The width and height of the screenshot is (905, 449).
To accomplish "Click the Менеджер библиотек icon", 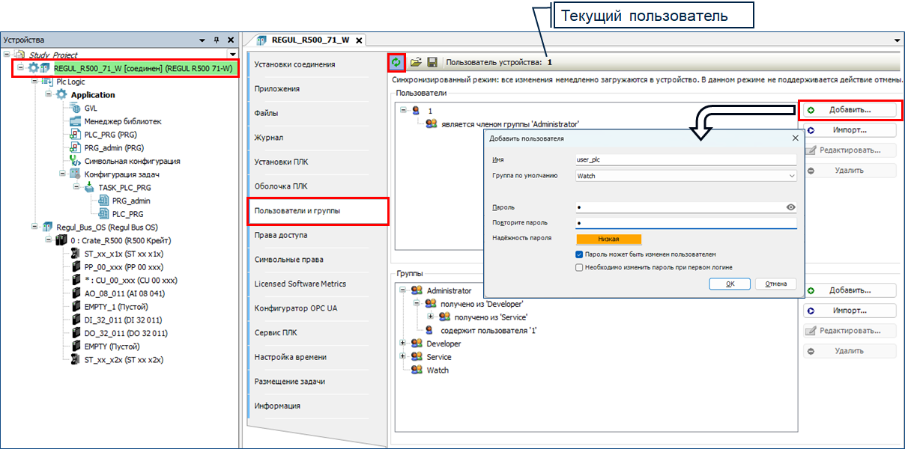I will (x=76, y=121).
